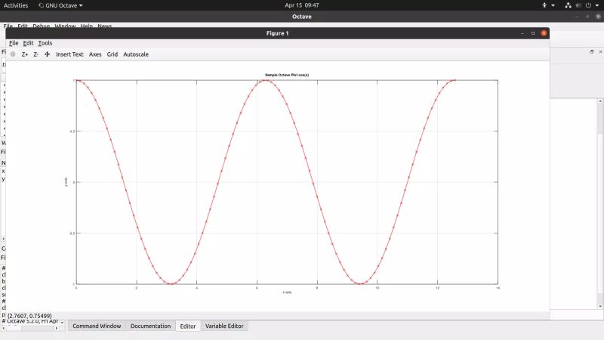The width and height of the screenshot is (604, 340).
Task: Click the x-axis label below the plot
Action: click(287, 292)
